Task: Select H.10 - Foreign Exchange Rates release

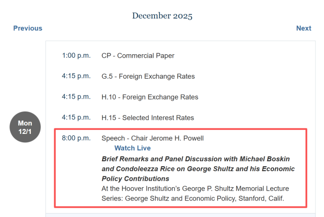Action: pyautogui.click(x=150, y=97)
